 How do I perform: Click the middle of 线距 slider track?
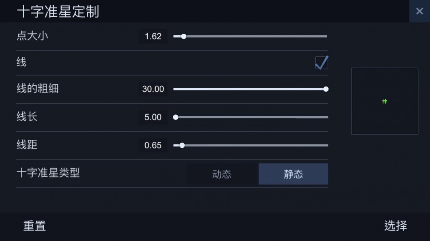tap(251, 146)
